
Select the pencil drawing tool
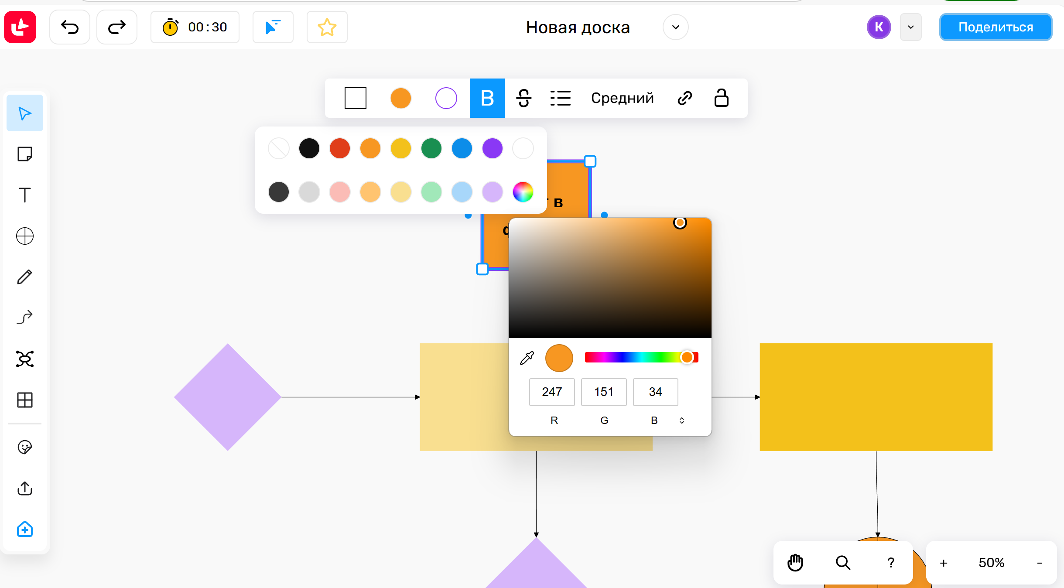pos(25,277)
